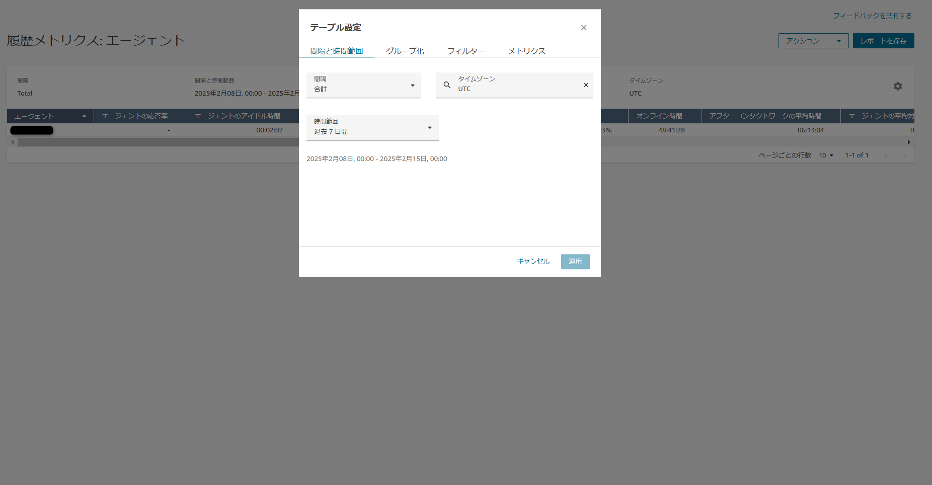
Task: Close the テーブル設定 dialog with X icon
Action: coord(584,28)
